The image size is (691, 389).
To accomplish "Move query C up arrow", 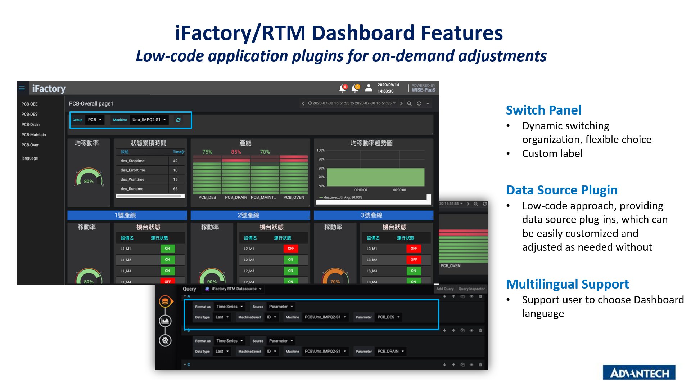I will click(x=453, y=365).
